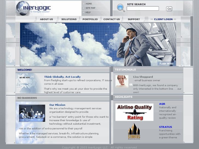Go to the Portfolio section
Image resolution: width=199 pixels, height=149 pixels.
(x=90, y=19)
